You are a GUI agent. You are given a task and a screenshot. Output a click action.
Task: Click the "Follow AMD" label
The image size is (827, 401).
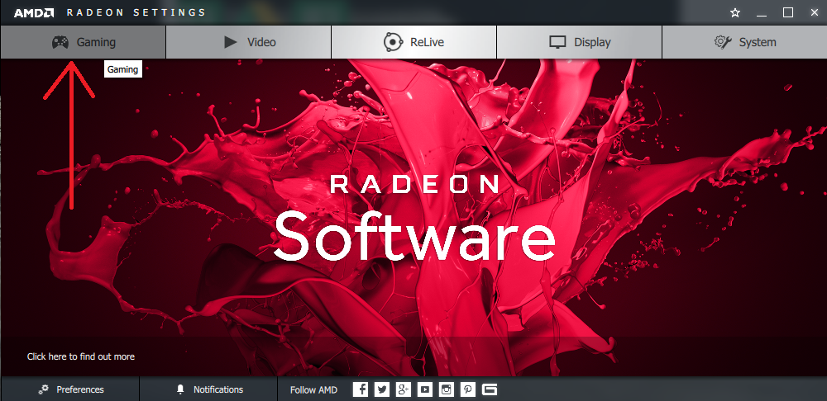313,390
